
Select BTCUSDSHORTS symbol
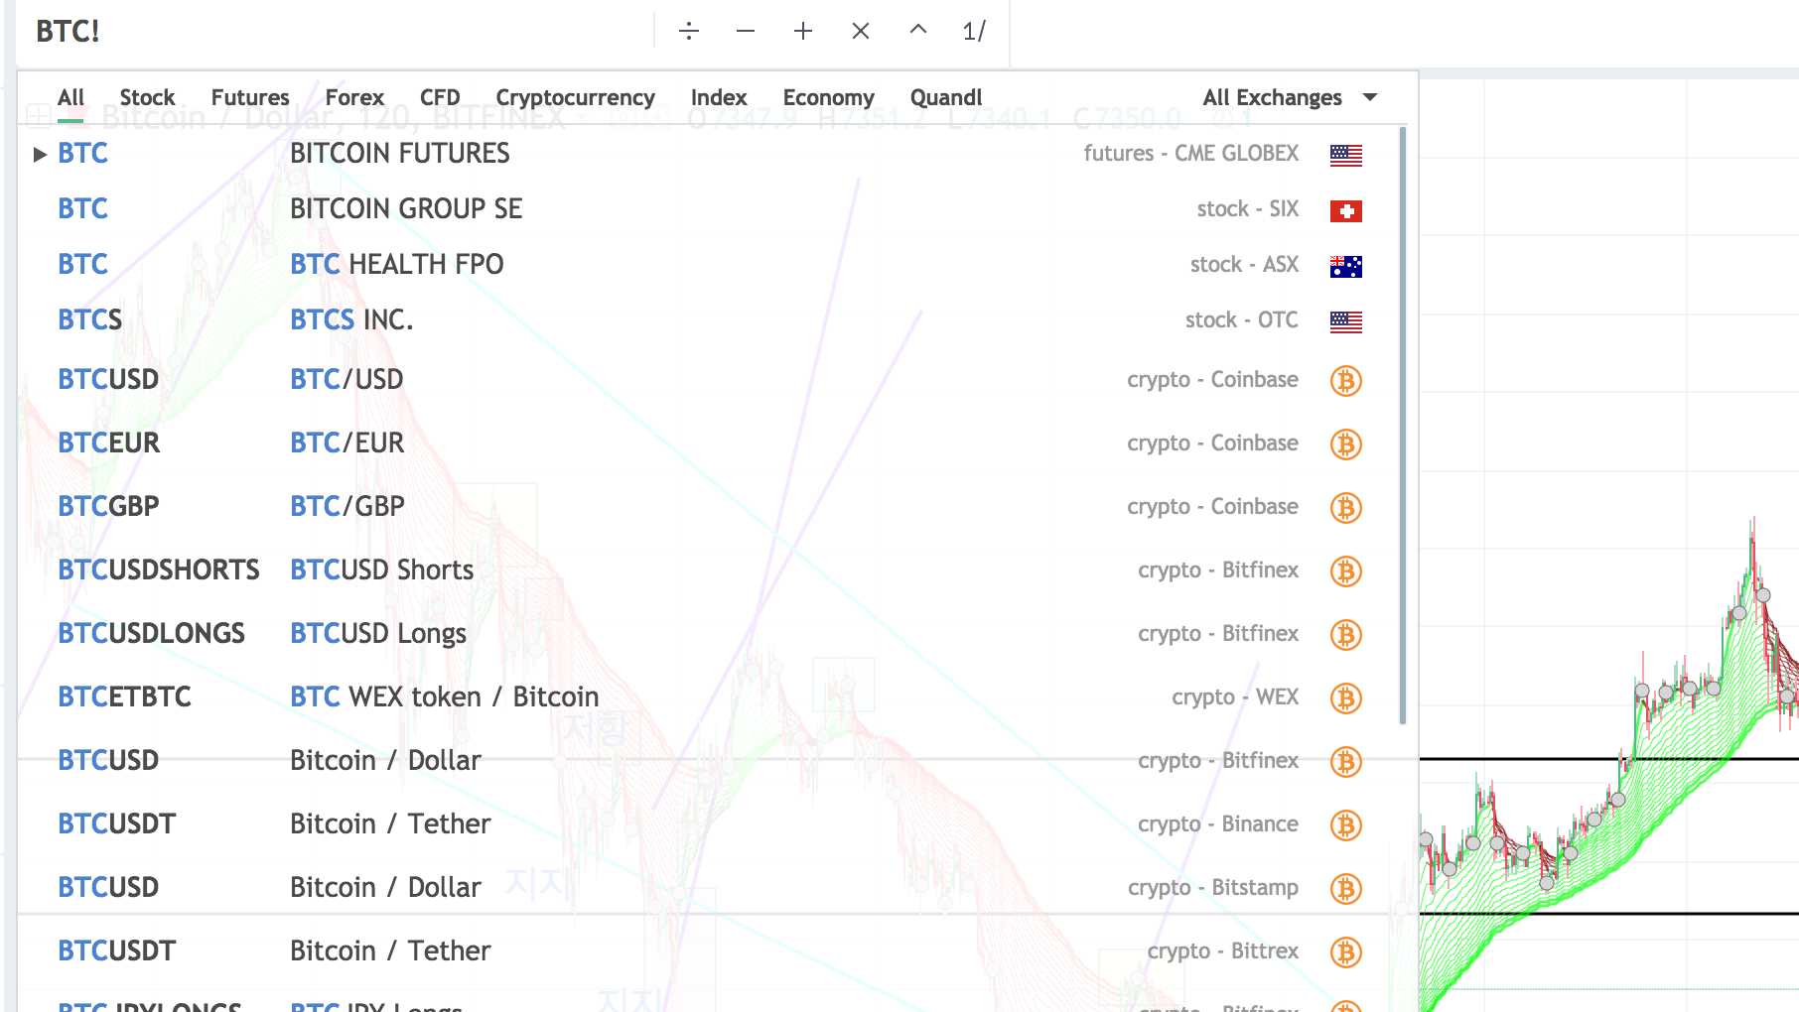159,569
